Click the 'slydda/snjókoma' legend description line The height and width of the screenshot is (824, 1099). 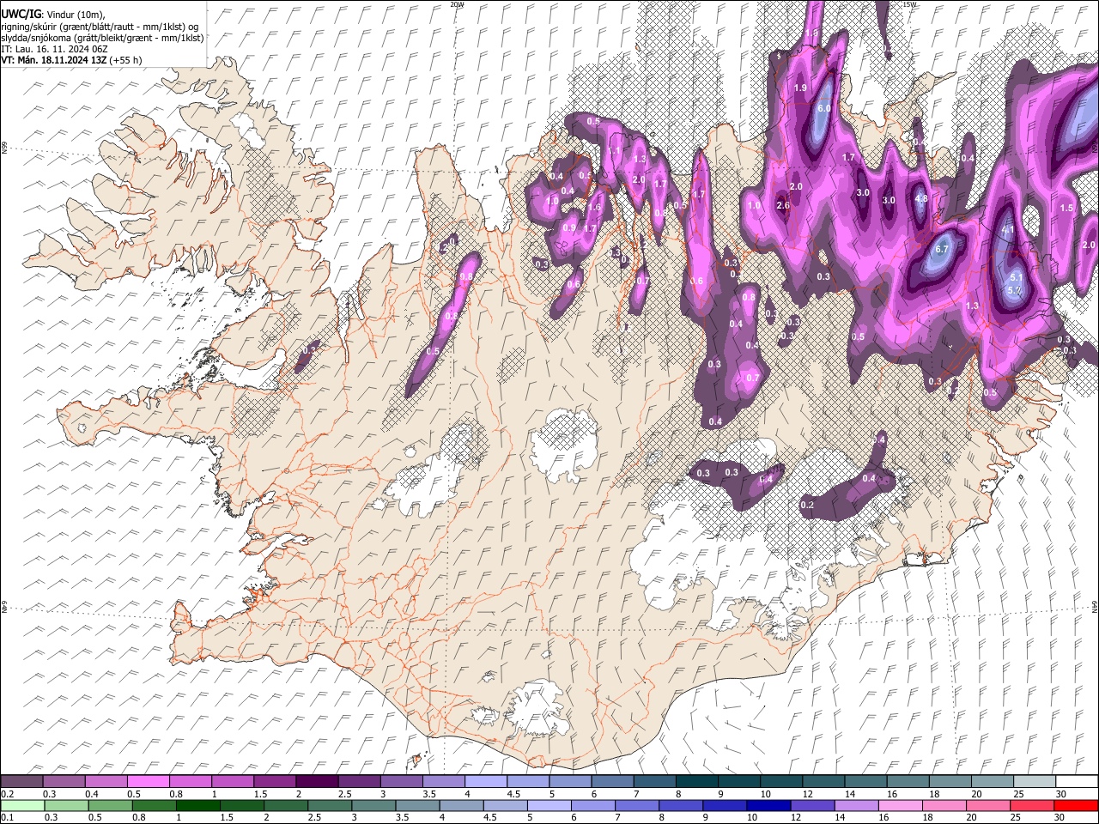pyautogui.click(x=102, y=38)
